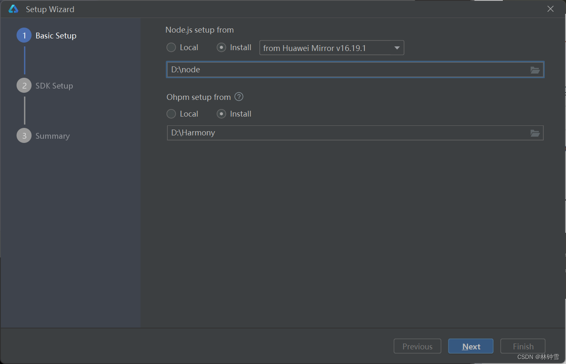Screen dimensions: 566x364
Task: Click the Finish button
Action: coord(523,346)
